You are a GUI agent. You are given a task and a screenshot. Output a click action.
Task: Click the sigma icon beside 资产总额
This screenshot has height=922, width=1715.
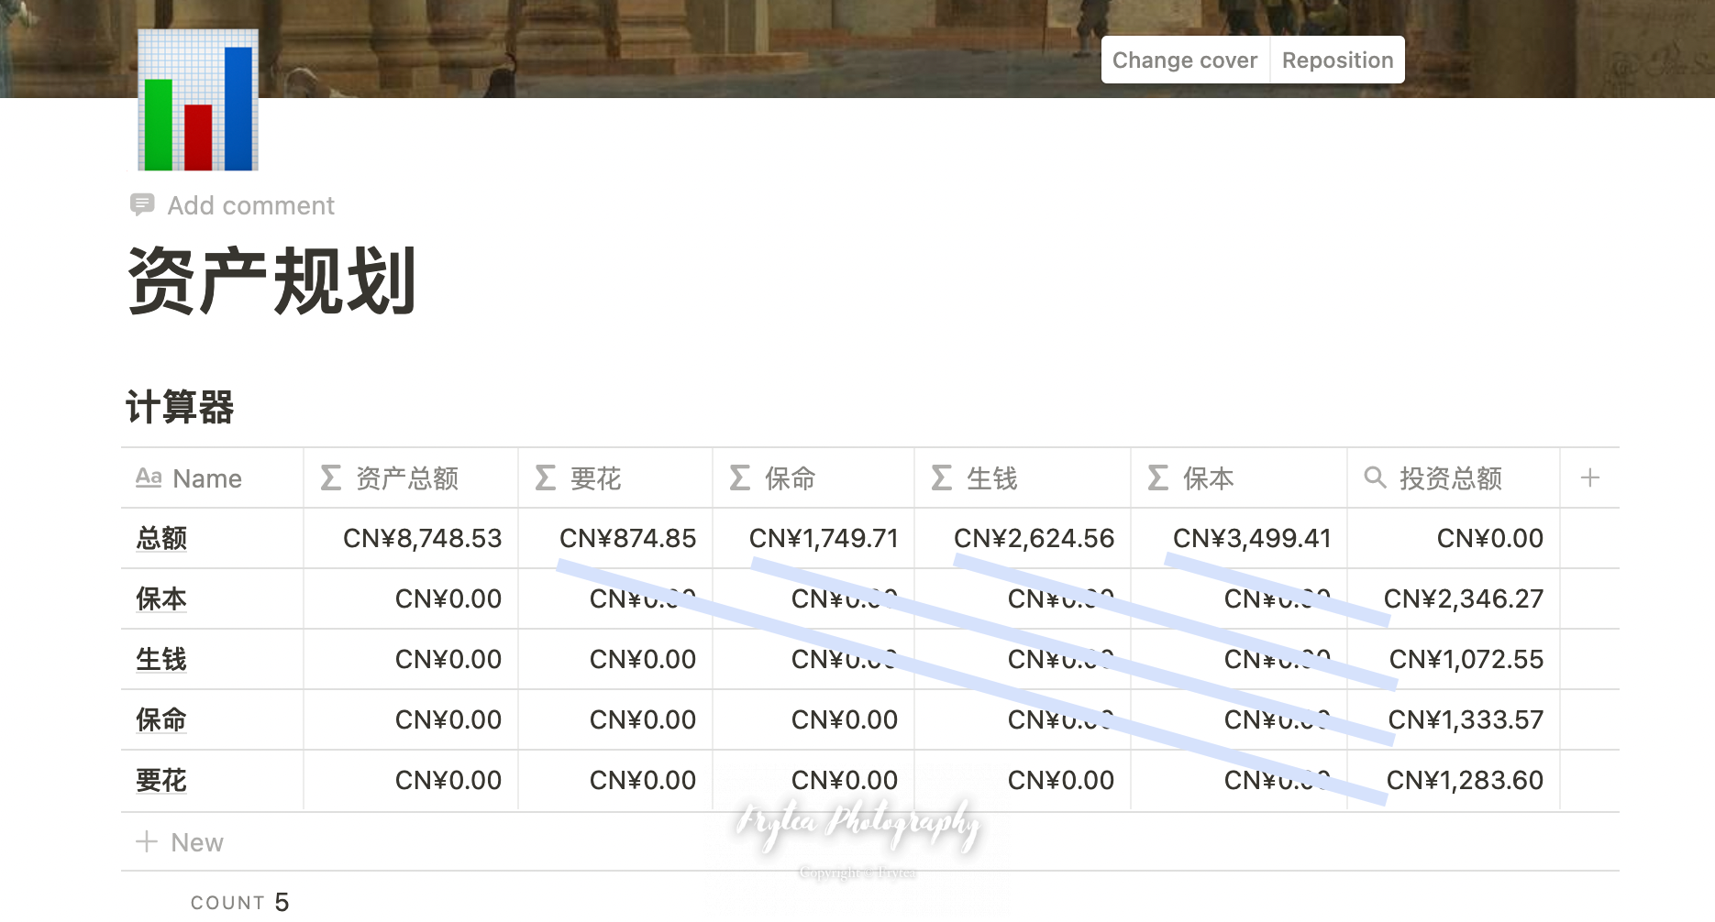pos(331,477)
